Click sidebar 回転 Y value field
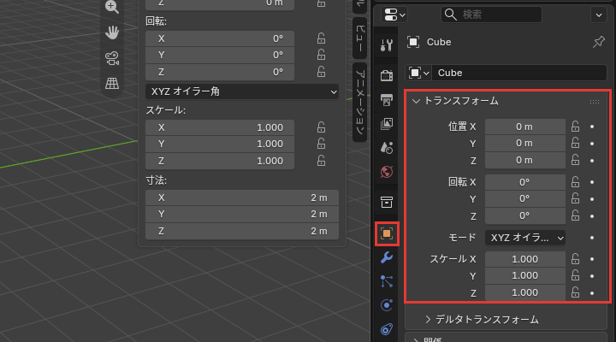616x342 pixels. (x=220, y=56)
